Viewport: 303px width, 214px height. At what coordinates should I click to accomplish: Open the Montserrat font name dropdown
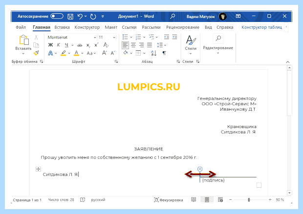[x=95, y=38]
